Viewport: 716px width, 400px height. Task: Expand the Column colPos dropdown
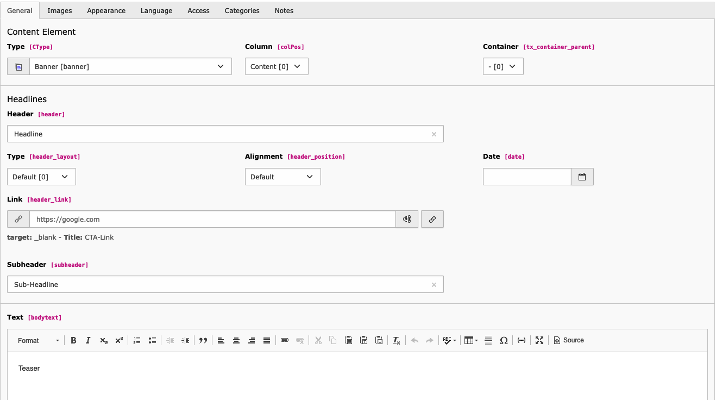[276, 66]
